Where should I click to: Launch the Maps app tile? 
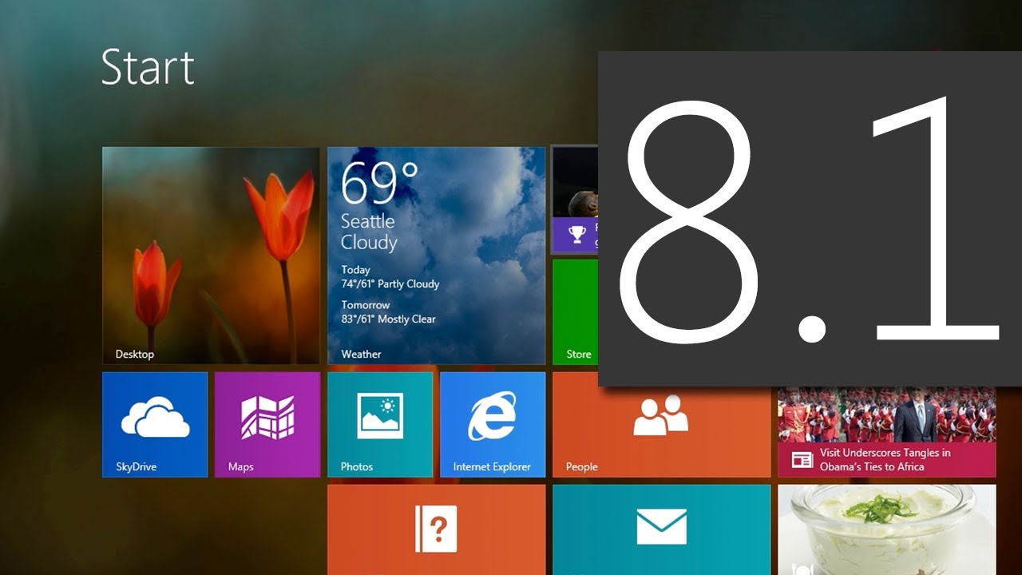tap(267, 424)
